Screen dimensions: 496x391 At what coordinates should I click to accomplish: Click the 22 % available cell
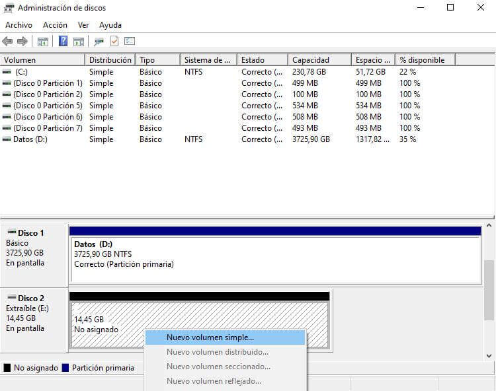point(408,72)
